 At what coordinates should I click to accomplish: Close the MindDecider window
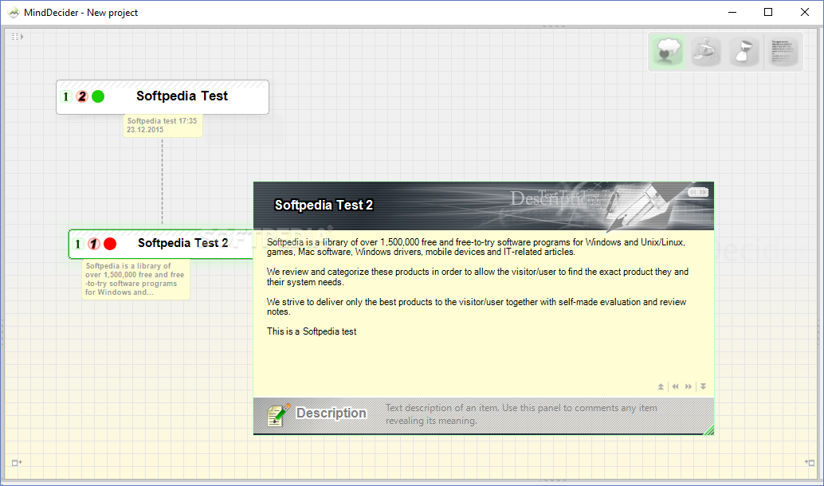[x=805, y=12]
